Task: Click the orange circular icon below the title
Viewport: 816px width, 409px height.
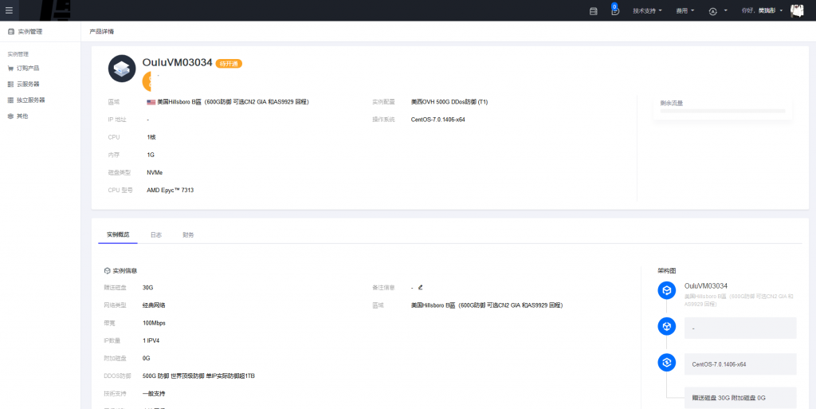Action: (x=147, y=81)
